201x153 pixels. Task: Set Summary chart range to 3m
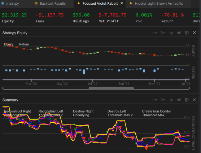(163, 100)
